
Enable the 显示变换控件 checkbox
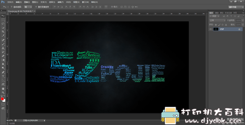pos(36,7)
